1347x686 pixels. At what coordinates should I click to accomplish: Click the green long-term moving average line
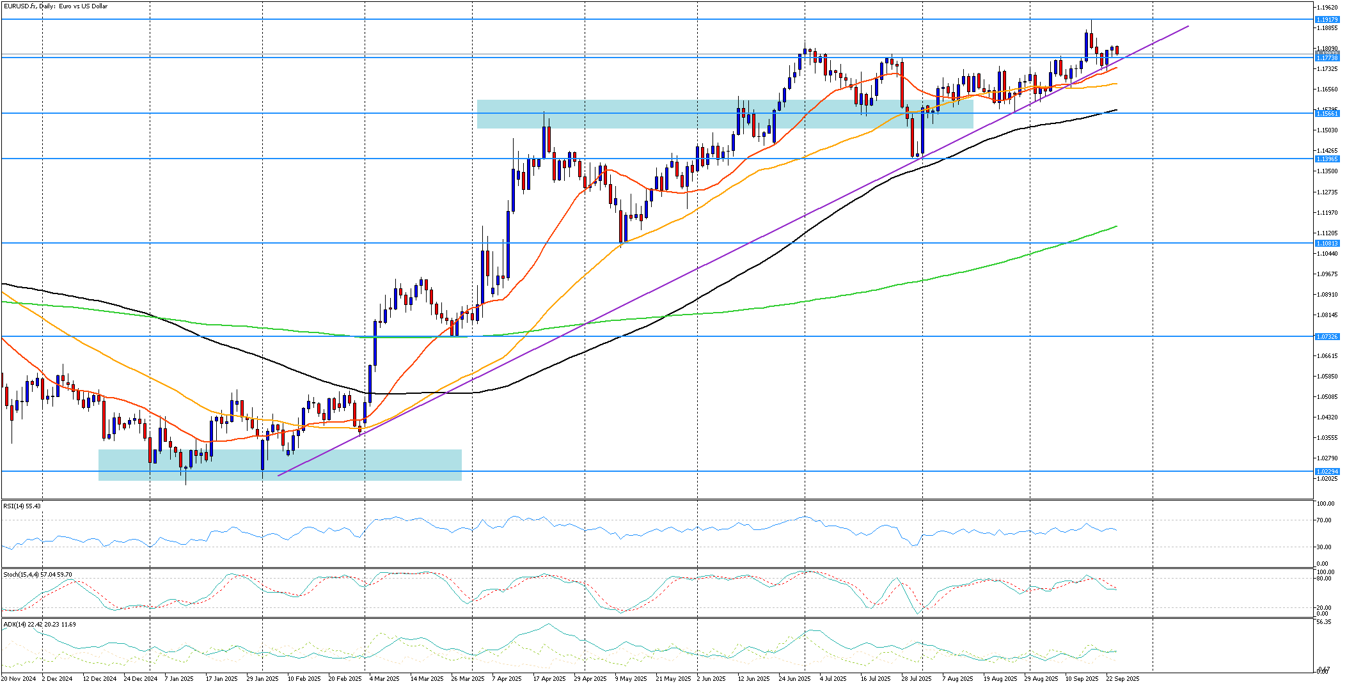831,297
